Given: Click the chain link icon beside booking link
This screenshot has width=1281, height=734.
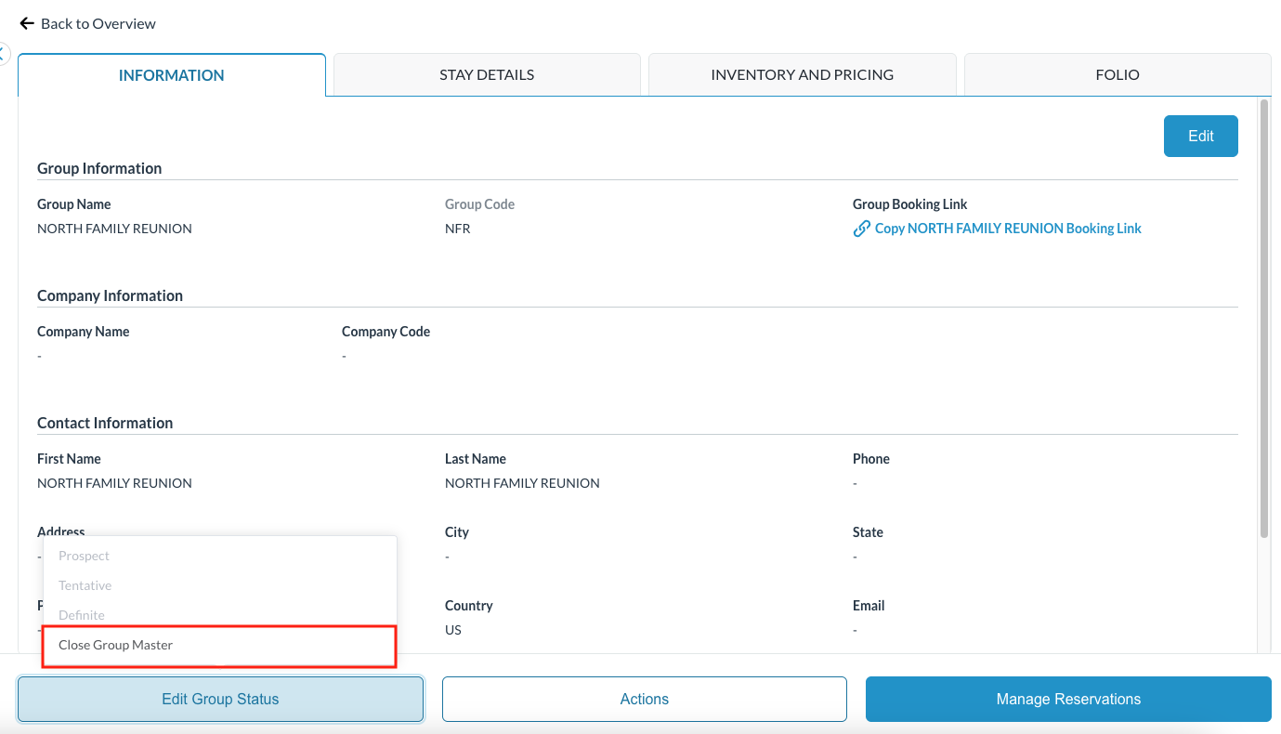Looking at the screenshot, I should pyautogui.click(x=861, y=229).
